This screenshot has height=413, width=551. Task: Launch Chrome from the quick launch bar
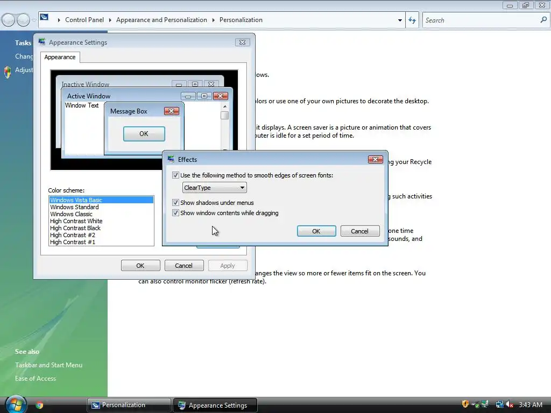coord(39,405)
